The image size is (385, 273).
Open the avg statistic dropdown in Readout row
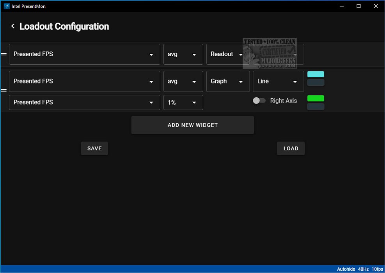[x=183, y=54]
